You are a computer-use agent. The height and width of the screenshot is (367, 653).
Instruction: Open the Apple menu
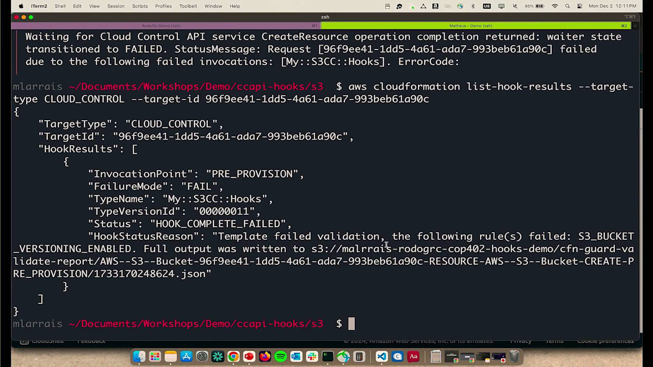21,6
